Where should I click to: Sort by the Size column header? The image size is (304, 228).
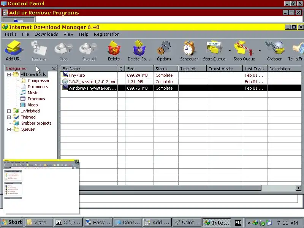[x=139, y=69]
